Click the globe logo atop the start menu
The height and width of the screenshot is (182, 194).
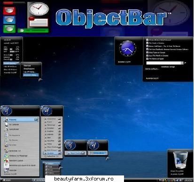pyautogui.click(x=7, y=111)
